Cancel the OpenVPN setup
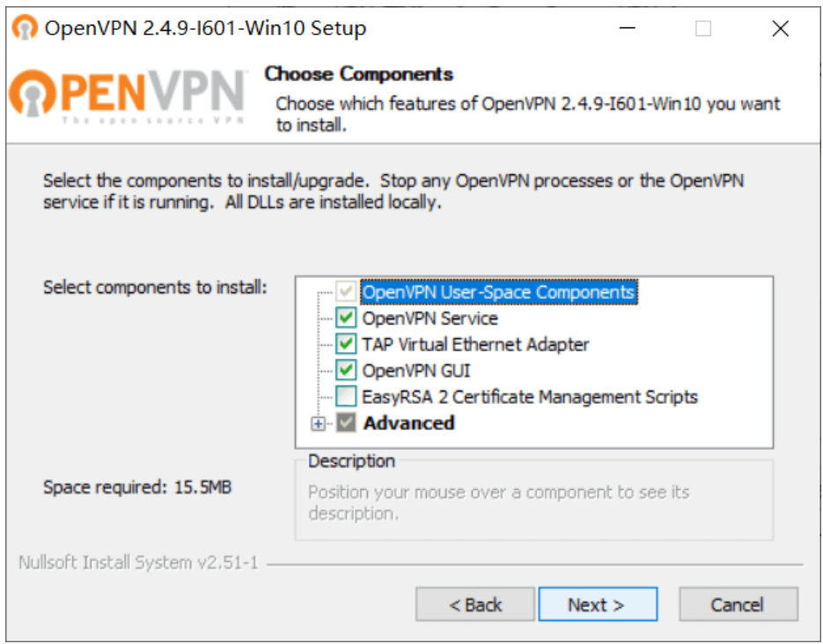This screenshot has height=644, width=823. [x=738, y=604]
